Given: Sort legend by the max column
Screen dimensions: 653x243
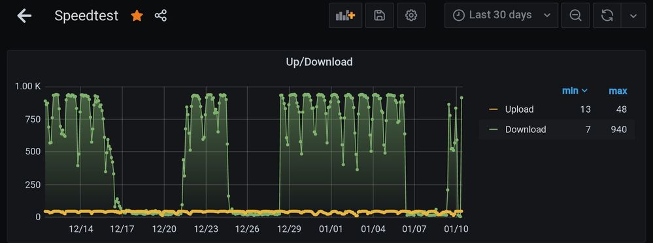Looking at the screenshot, I should coord(618,91).
